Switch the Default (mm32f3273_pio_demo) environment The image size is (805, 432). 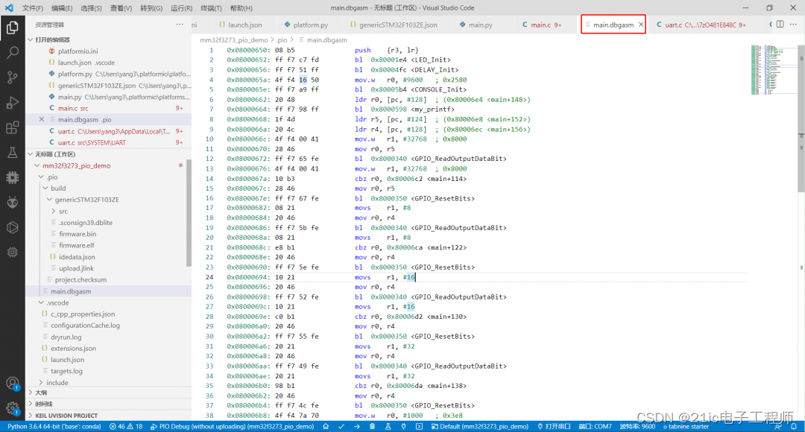point(479,426)
